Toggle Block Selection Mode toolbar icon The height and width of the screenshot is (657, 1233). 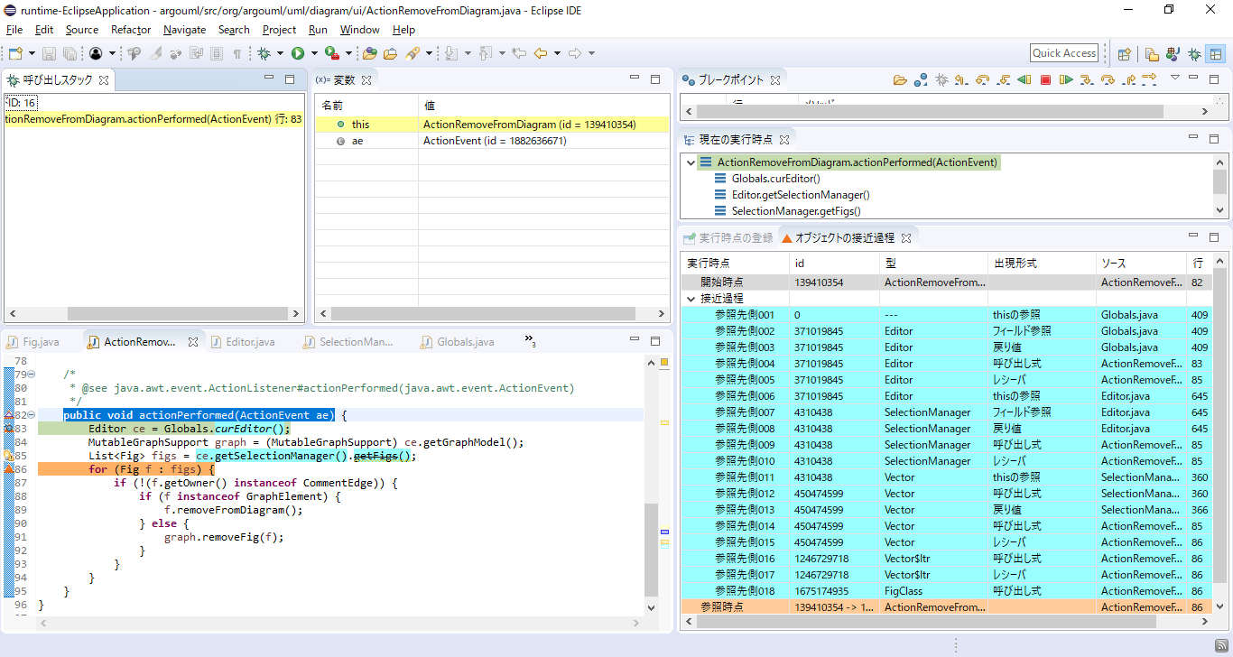pos(217,54)
